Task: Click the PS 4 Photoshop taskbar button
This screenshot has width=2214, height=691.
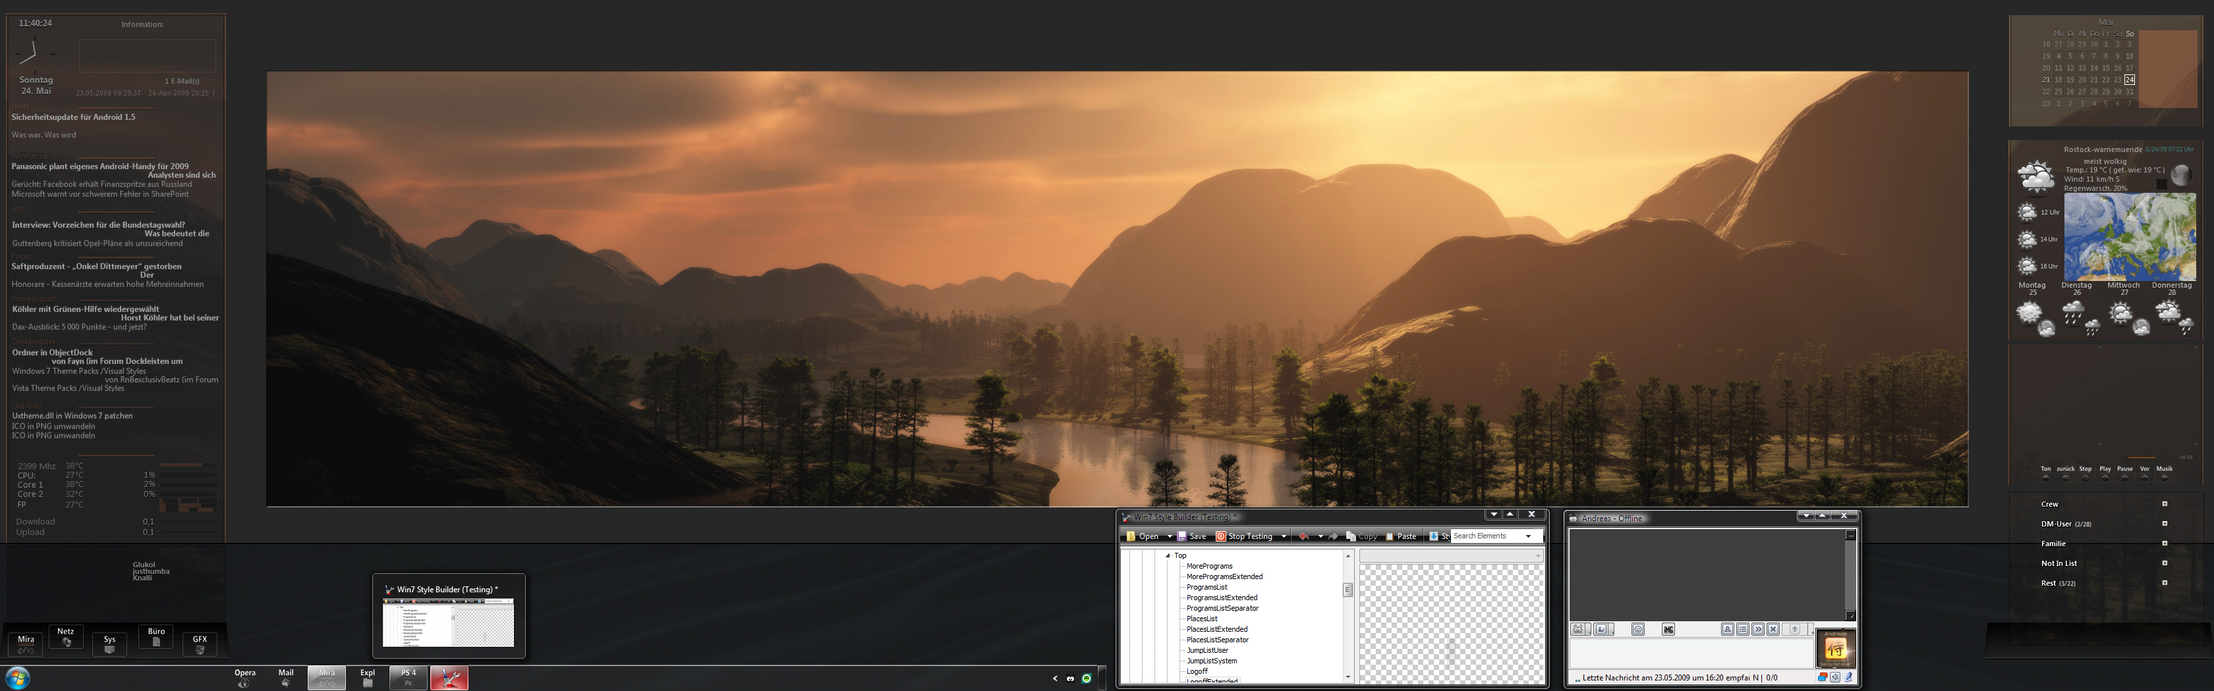Action: [409, 678]
